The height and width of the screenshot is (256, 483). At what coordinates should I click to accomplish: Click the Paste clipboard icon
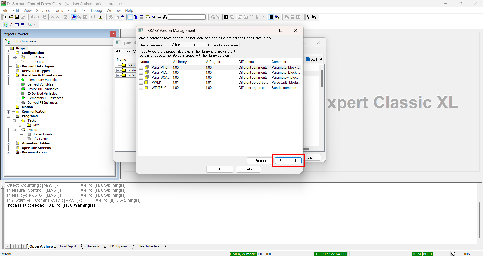44,17
